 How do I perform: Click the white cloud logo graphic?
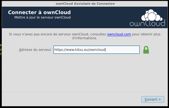[152, 15]
